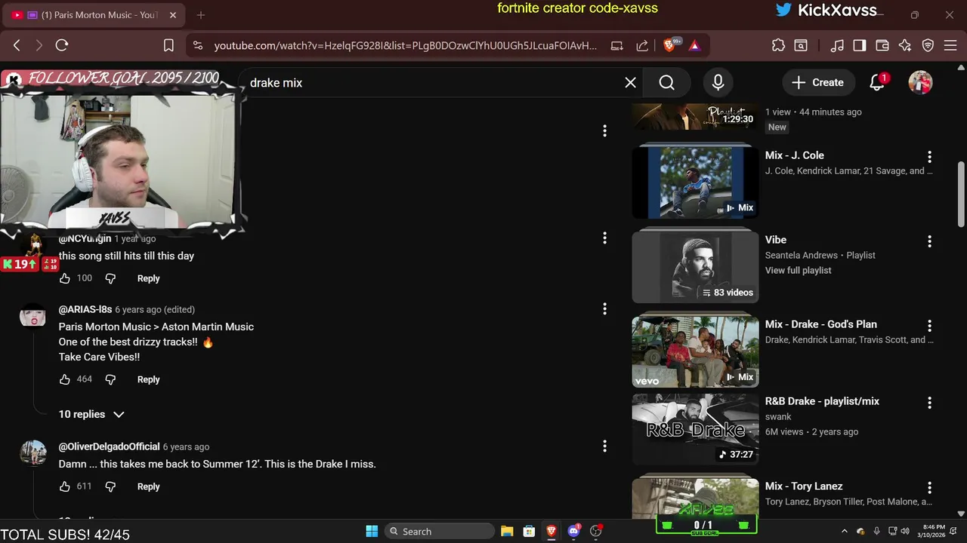Screen dimensions: 967x543
Task: Dislike the @ARIAS-l8s comment
Action: click(110, 379)
